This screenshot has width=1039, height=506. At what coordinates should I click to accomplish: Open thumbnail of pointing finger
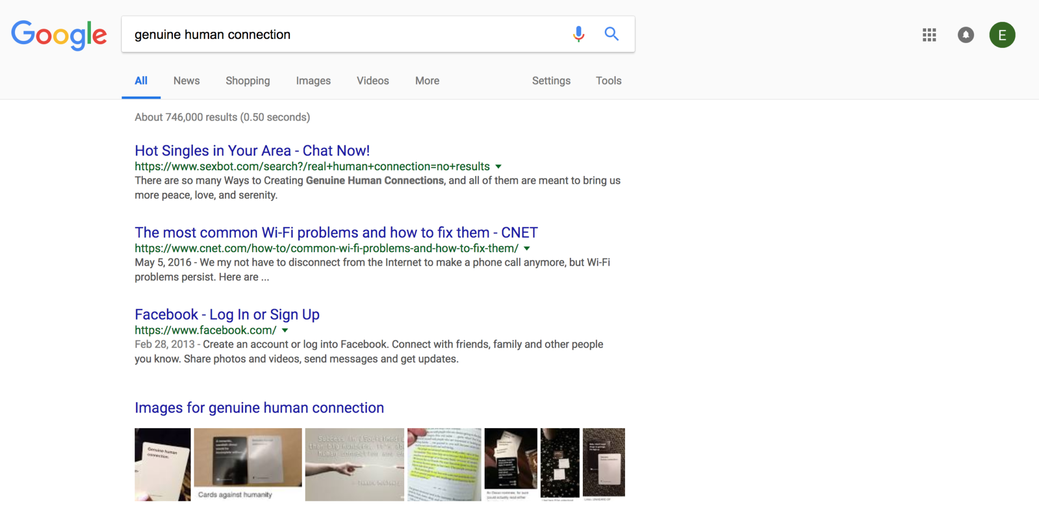coord(354,464)
